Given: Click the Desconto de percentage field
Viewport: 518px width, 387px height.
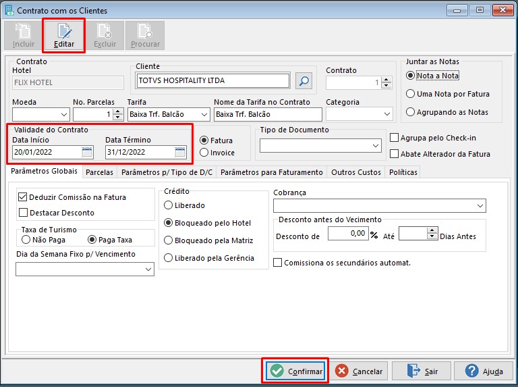Looking at the screenshot, I should pyautogui.click(x=348, y=234).
